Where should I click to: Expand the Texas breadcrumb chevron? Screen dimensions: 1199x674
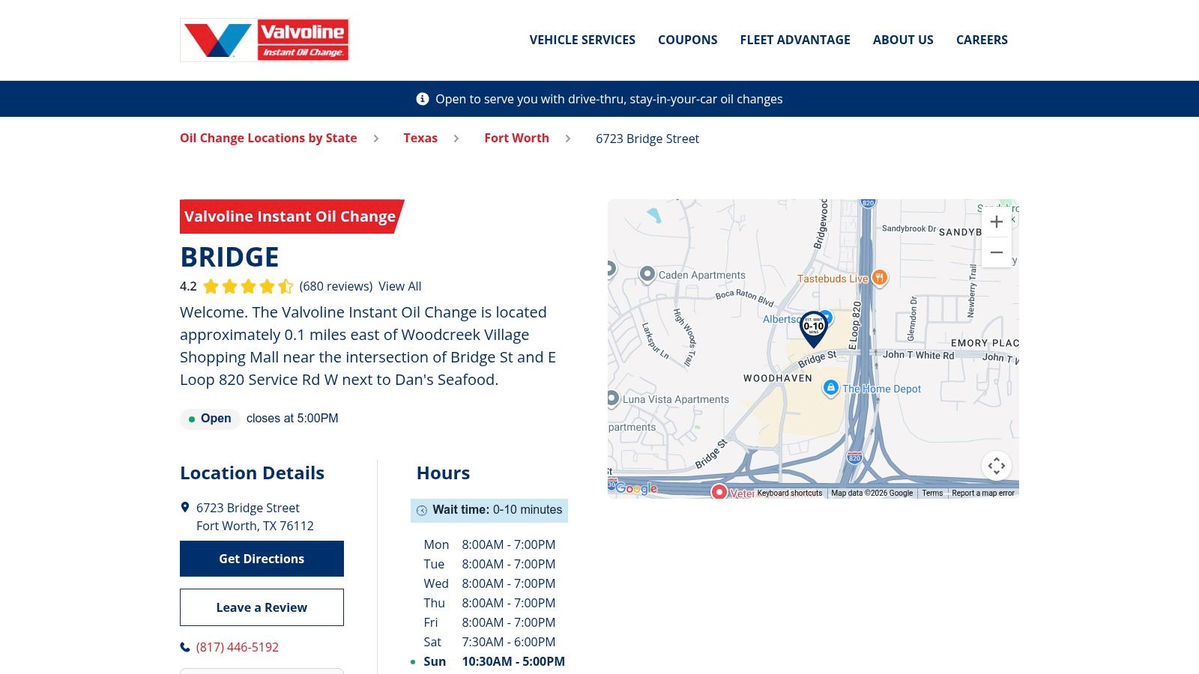[x=456, y=139]
